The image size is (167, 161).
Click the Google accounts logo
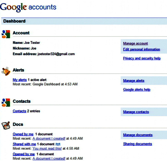tap(28, 7)
